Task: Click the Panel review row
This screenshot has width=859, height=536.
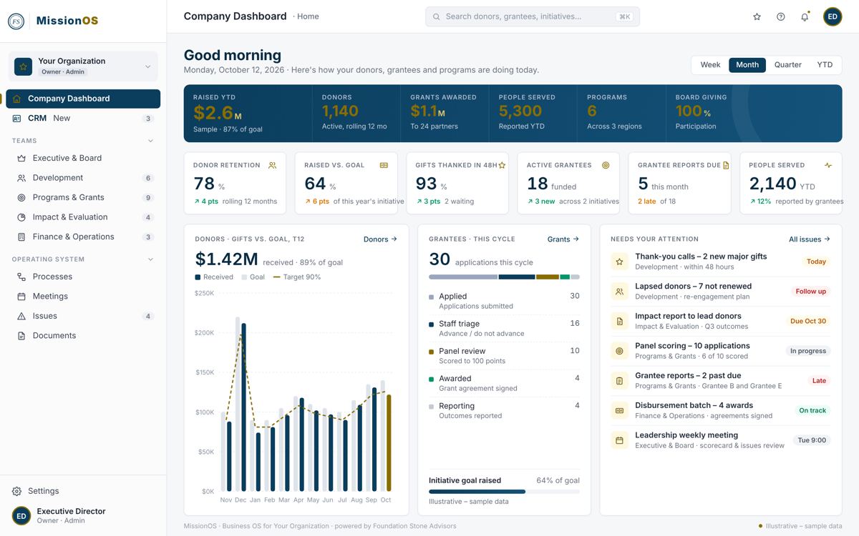Action: pyautogui.click(x=504, y=356)
